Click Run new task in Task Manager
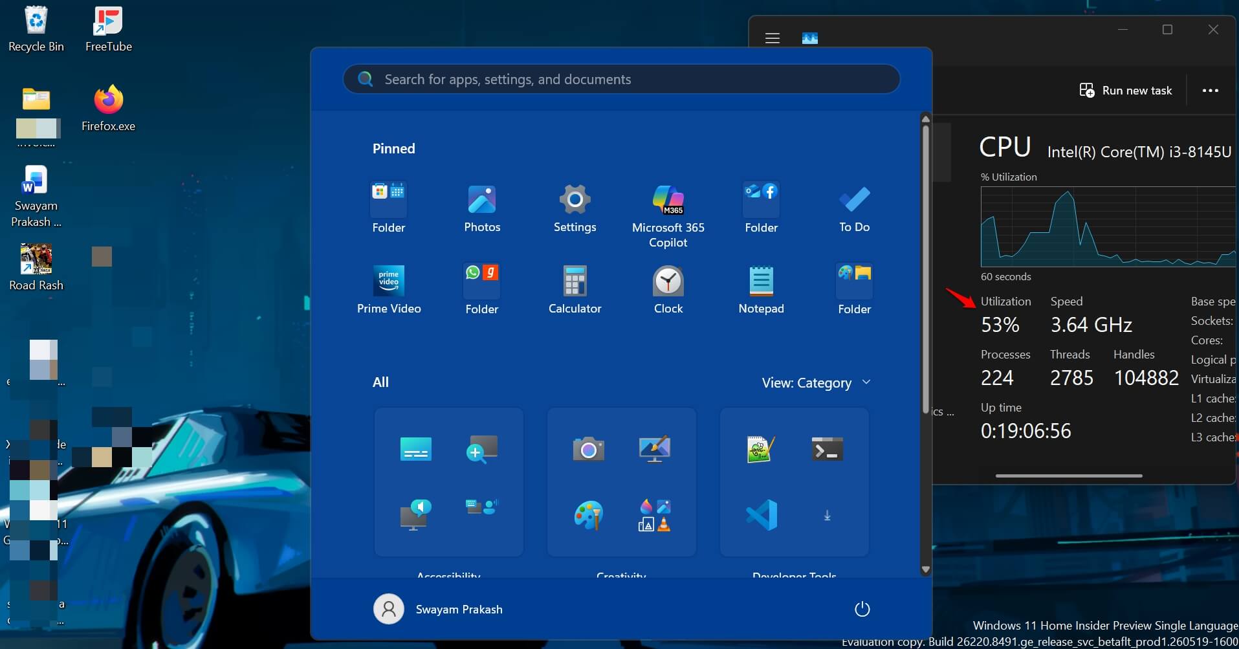 pos(1125,91)
